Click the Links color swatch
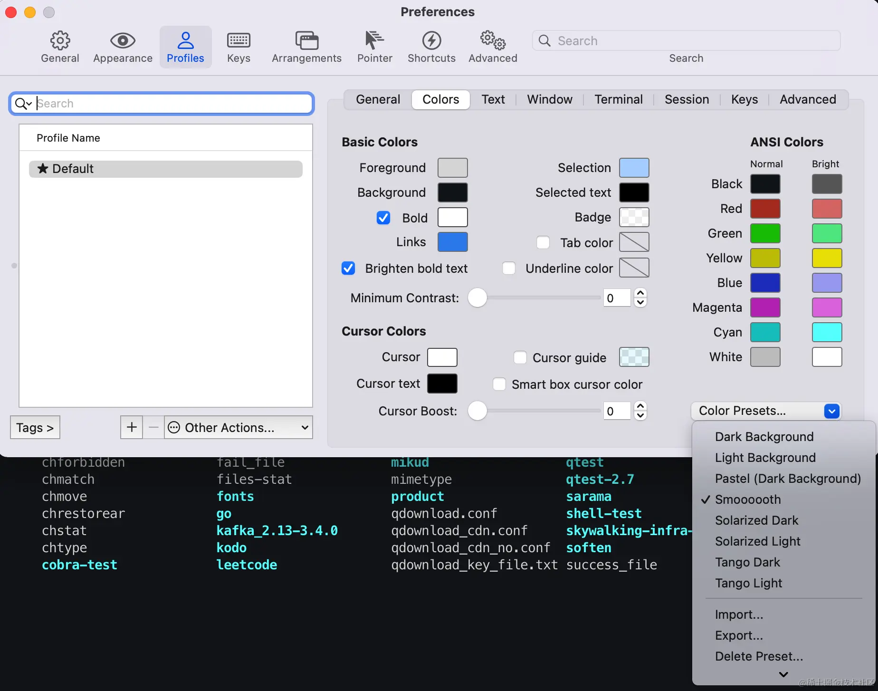The width and height of the screenshot is (878, 691). [x=452, y=242]
